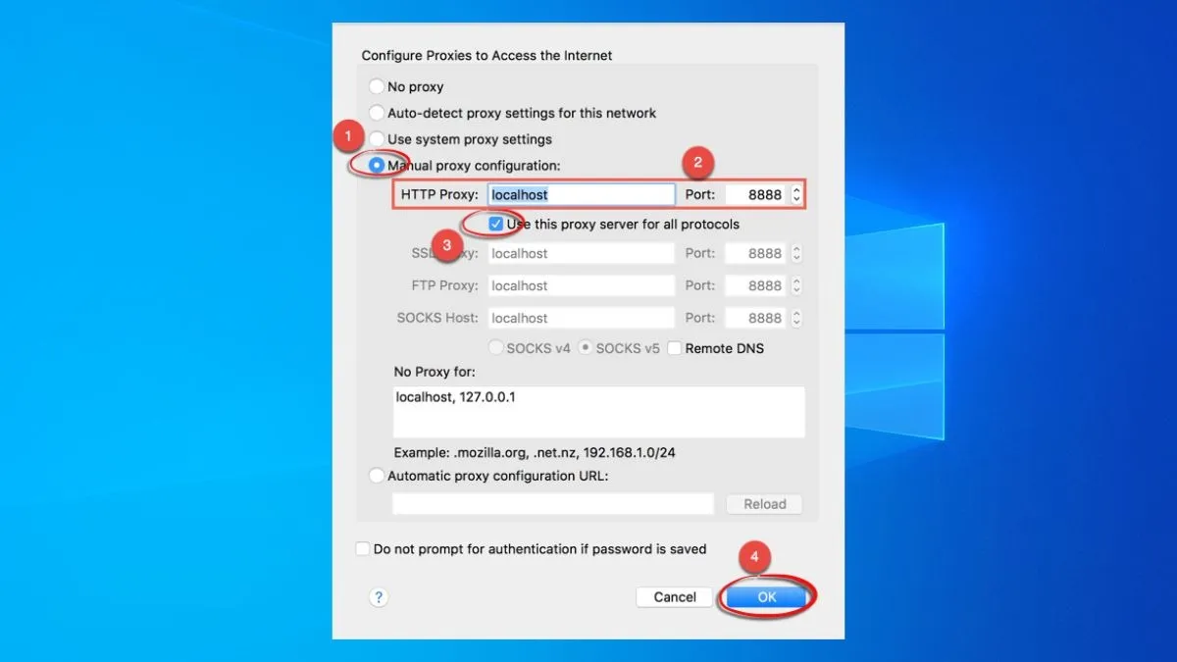Image resolution: width=1177 pixels, height=662 pixels.
Task: Select Manual proxy configuration
Action: [377, 165]
